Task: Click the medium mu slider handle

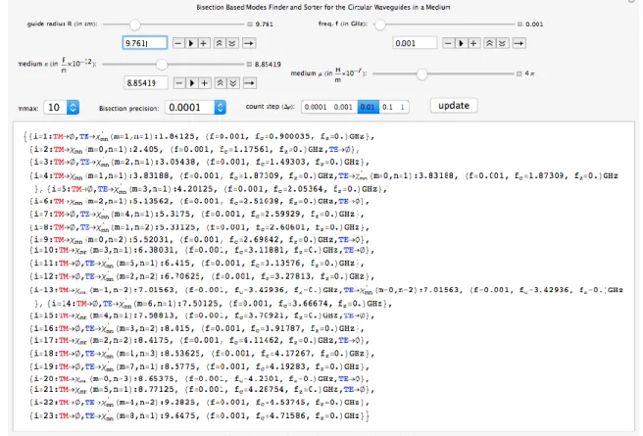Action: tap(421, 74)
